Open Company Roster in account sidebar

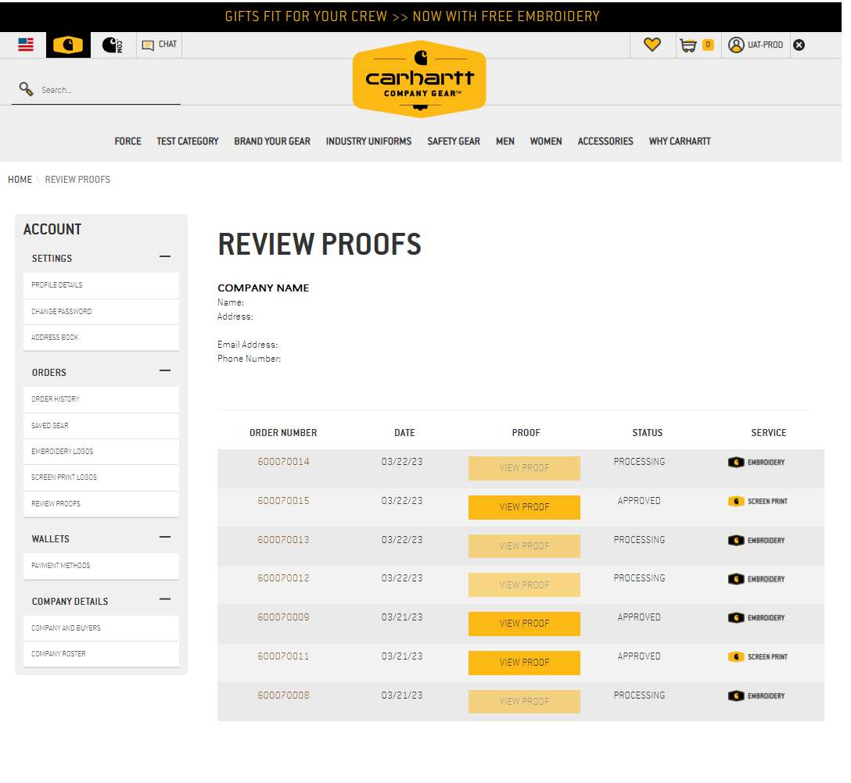click(x=102, y=655)
